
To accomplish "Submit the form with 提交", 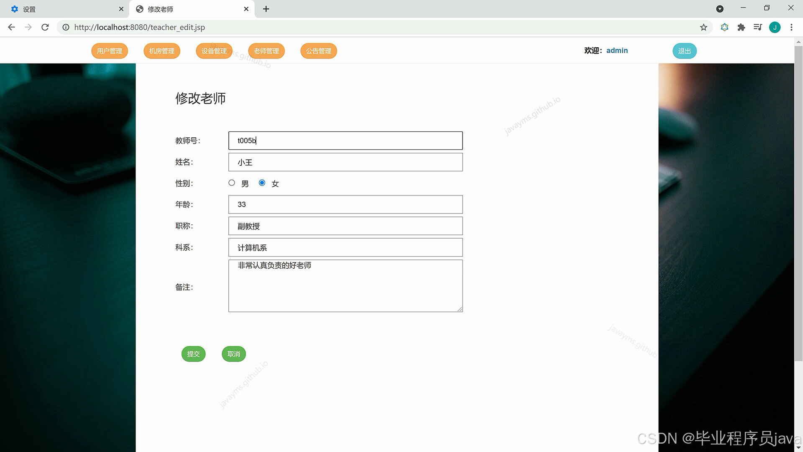I will click(x=194, y=354).
